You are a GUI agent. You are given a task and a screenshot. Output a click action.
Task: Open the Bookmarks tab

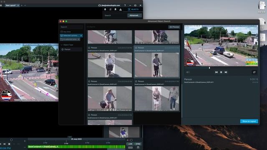115,10
